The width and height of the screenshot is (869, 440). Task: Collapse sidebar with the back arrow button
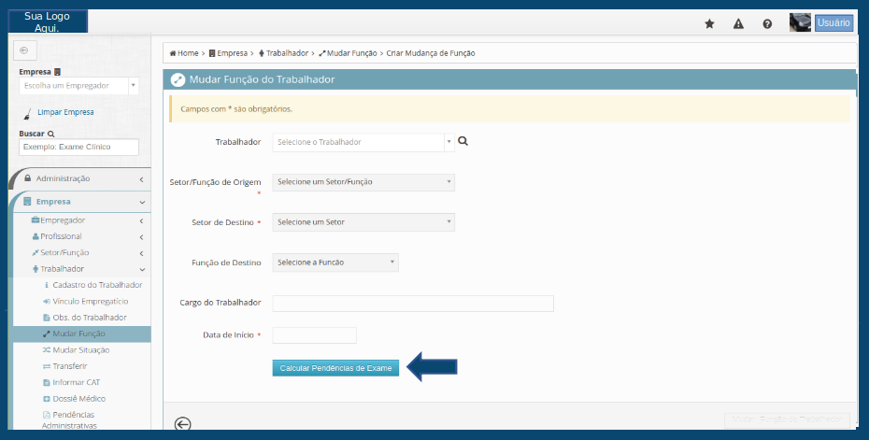click(24, 50)
